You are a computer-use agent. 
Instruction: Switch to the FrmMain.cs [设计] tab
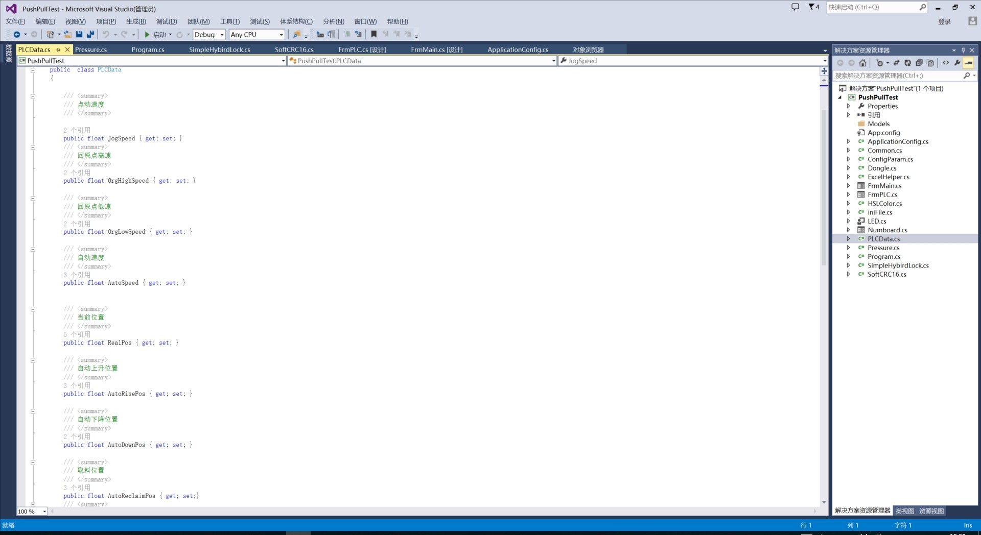(437, 50)
